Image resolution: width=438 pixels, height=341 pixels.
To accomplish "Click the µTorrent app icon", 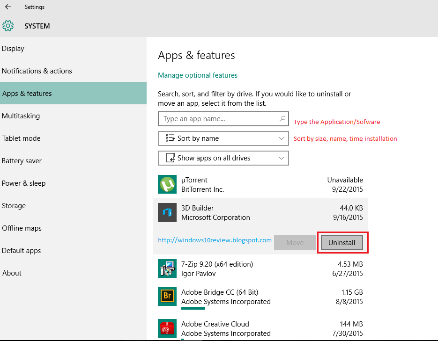I will (167, 184).
